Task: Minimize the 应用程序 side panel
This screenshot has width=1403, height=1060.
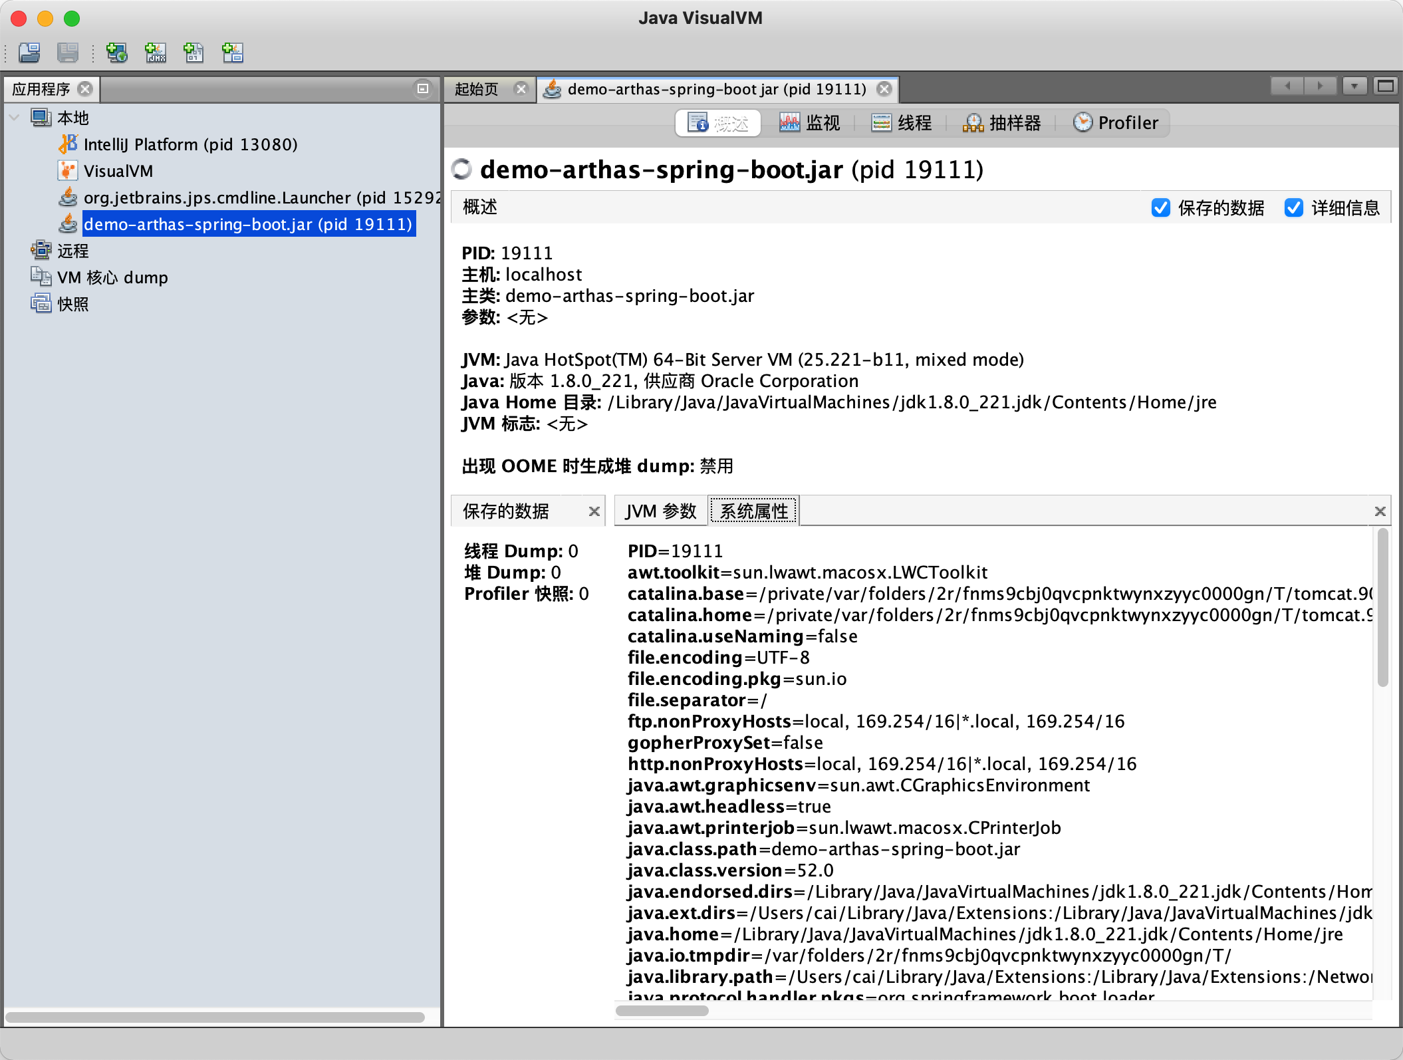Action: point(422,88)
